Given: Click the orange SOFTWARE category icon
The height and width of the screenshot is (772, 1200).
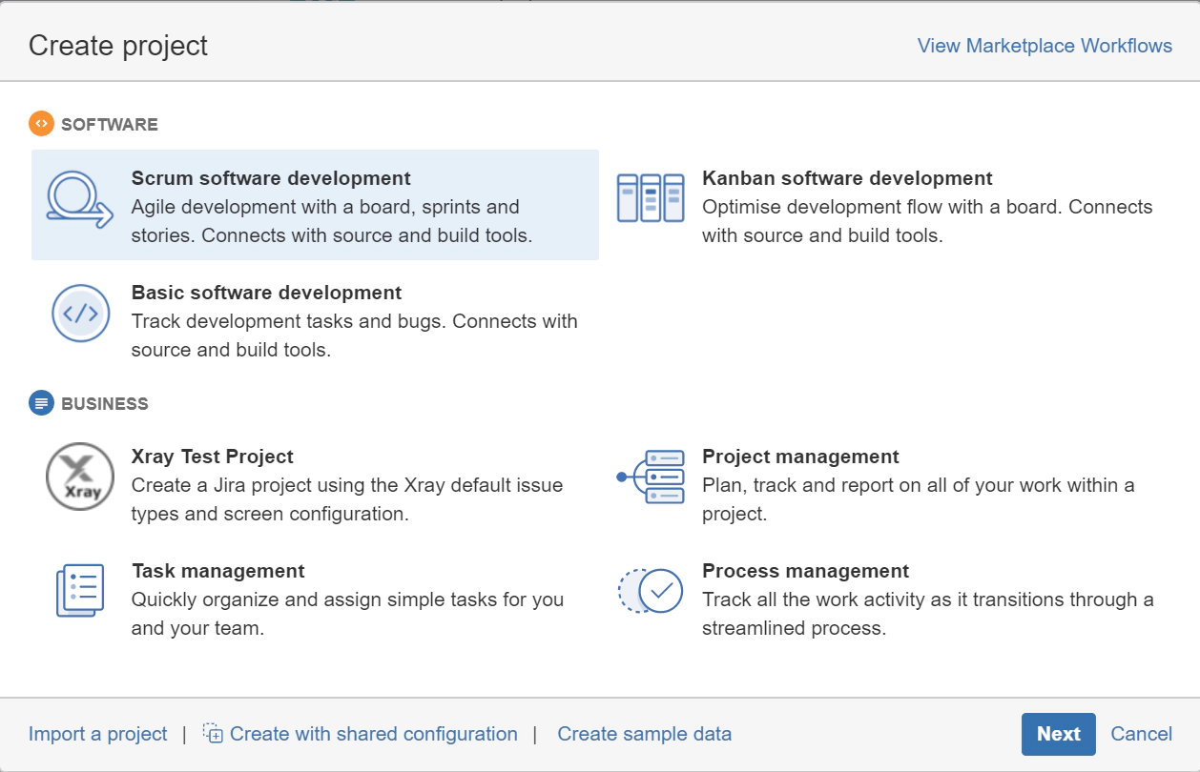Looking at the screenshot, I should click(x=40, y=124).
